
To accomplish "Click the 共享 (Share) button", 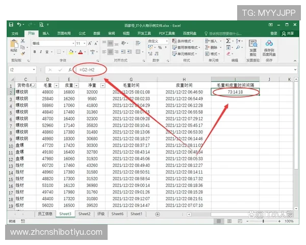I will tap(288, 34).
